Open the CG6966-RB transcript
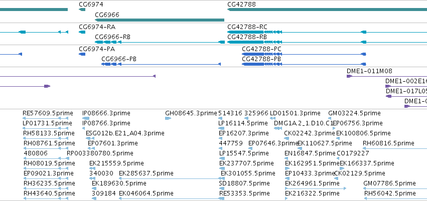Image resolution: width=427 pixels, height=201 pixels. 112,37
